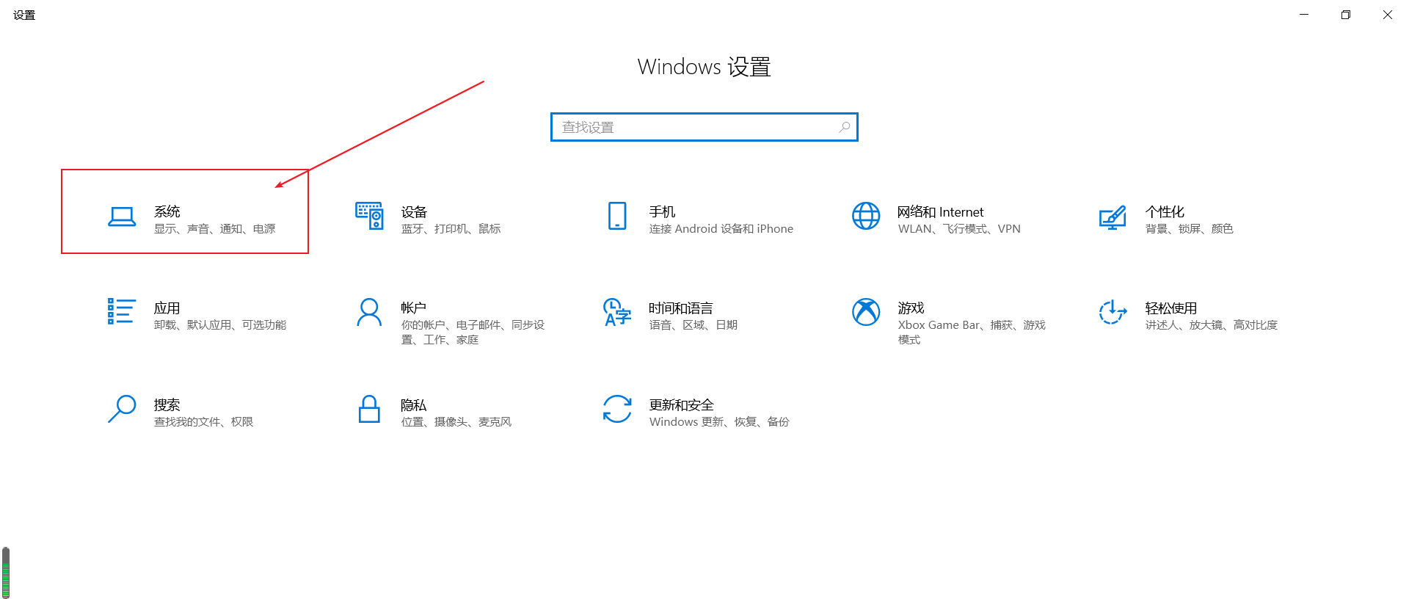Open the 应用 list icon

(x=121, y=311)
